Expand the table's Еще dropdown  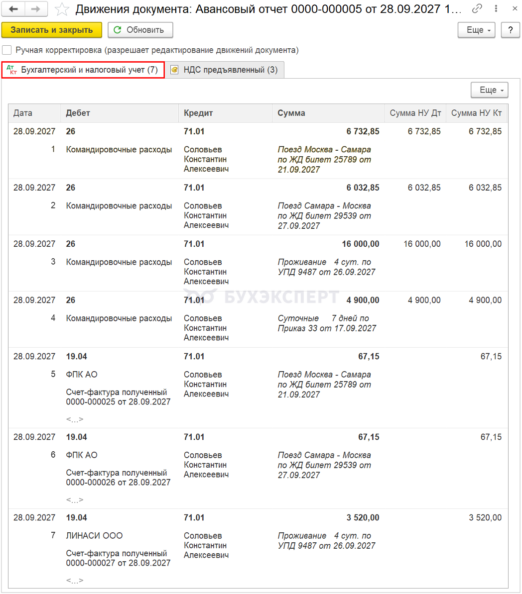489,90
